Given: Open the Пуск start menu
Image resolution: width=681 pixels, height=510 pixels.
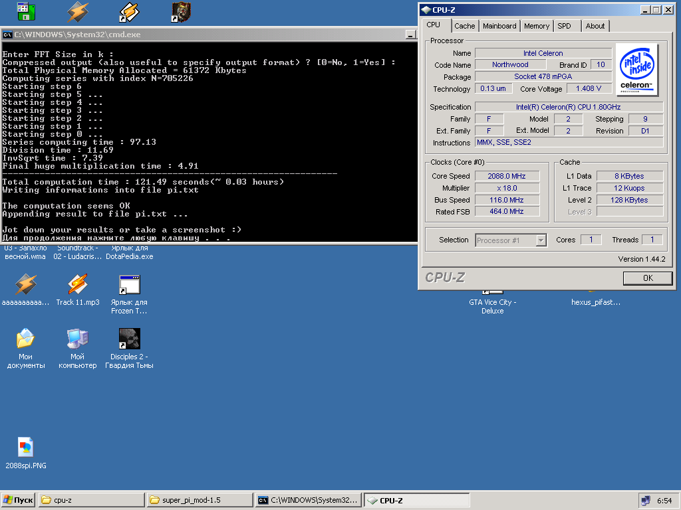Looking at the screenshot, I should tap(18, 500).
